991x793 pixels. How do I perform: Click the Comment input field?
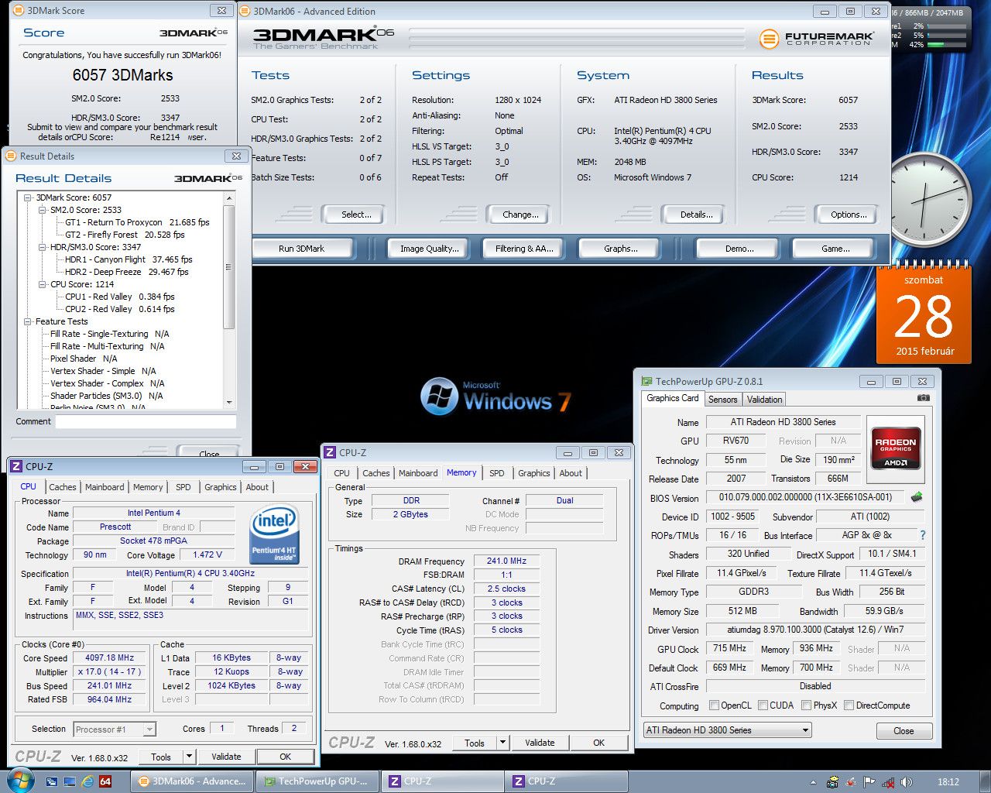pyautogui.click(x=146, y=422)
